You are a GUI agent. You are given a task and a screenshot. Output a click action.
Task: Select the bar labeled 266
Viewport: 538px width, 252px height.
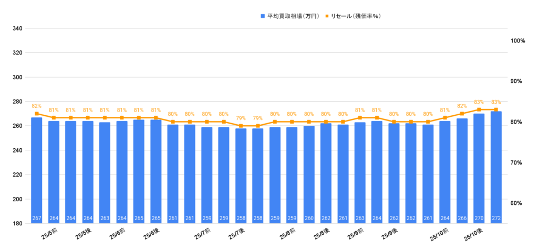(x=462, y=171)
